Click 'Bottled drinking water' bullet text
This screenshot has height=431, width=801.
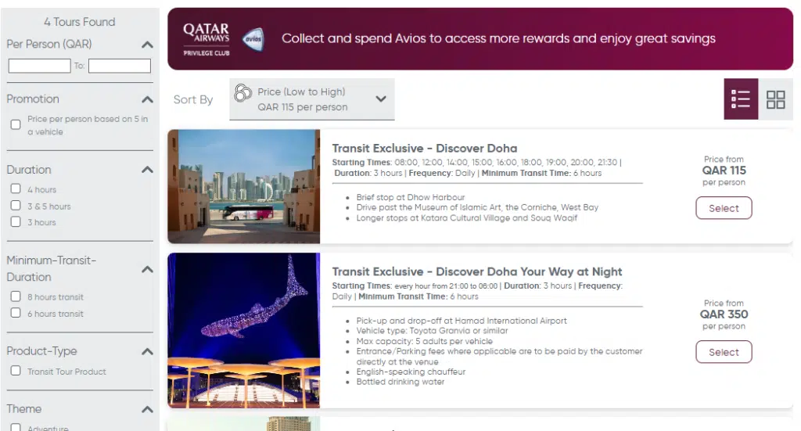400,382
